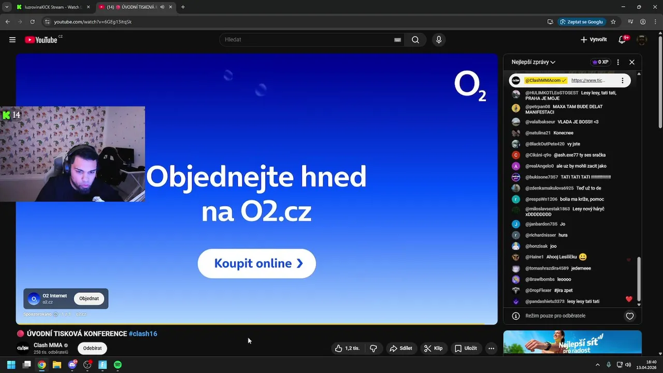663x373 pixels.
Task: Open the #clash16 hashtag link
Action: coord(143,334)
